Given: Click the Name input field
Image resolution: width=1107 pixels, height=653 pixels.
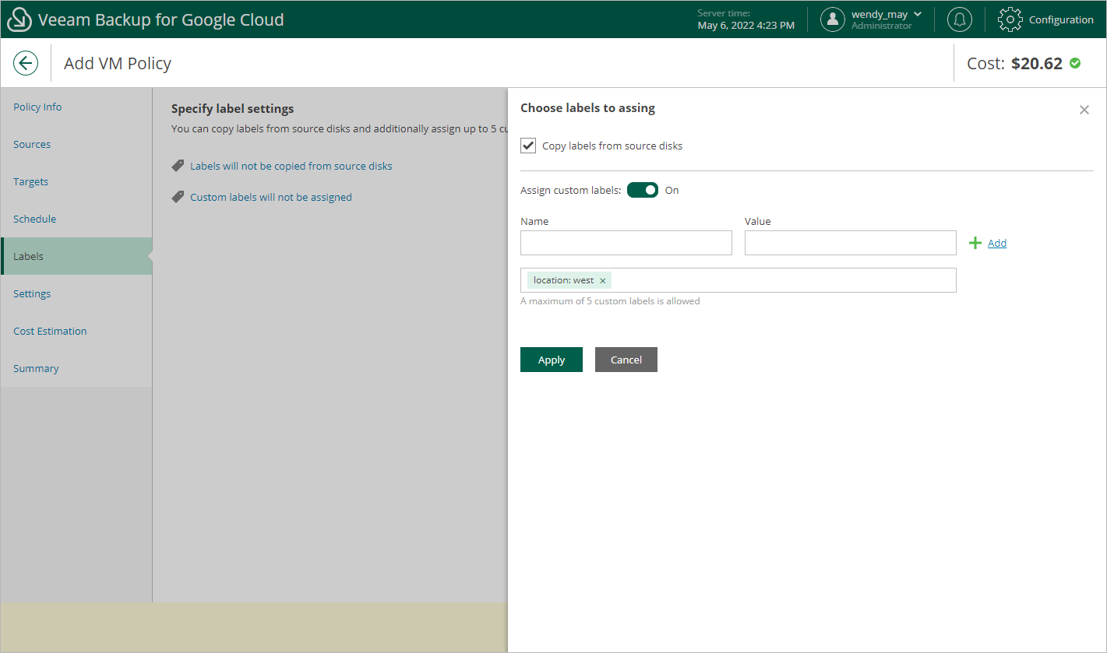Looking at the screenshot, I should click(626, 243).
